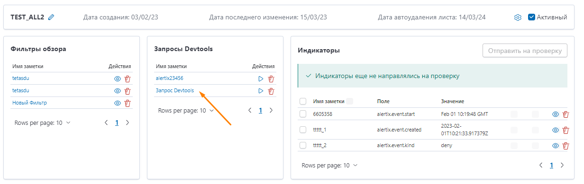Open the Запрос Devtools query link
The width and height of the screenshot is (584, 184).
click(175, 90)
